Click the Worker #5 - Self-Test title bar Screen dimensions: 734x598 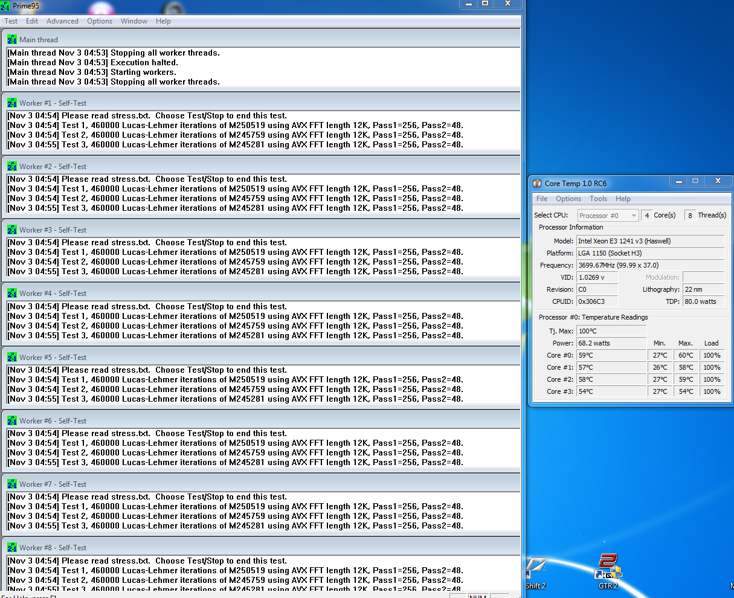point(261,357)
